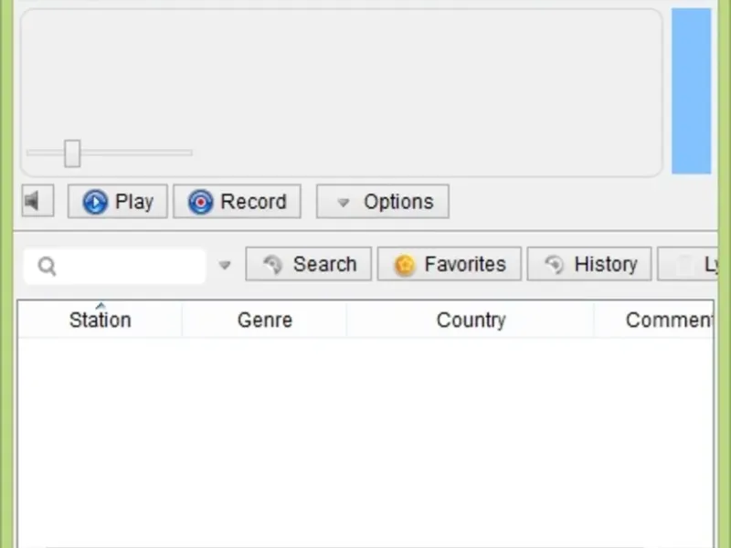Start playback with the Play button
The width and height of the screenshot is (731, 548).
click(x=118, y=202)
